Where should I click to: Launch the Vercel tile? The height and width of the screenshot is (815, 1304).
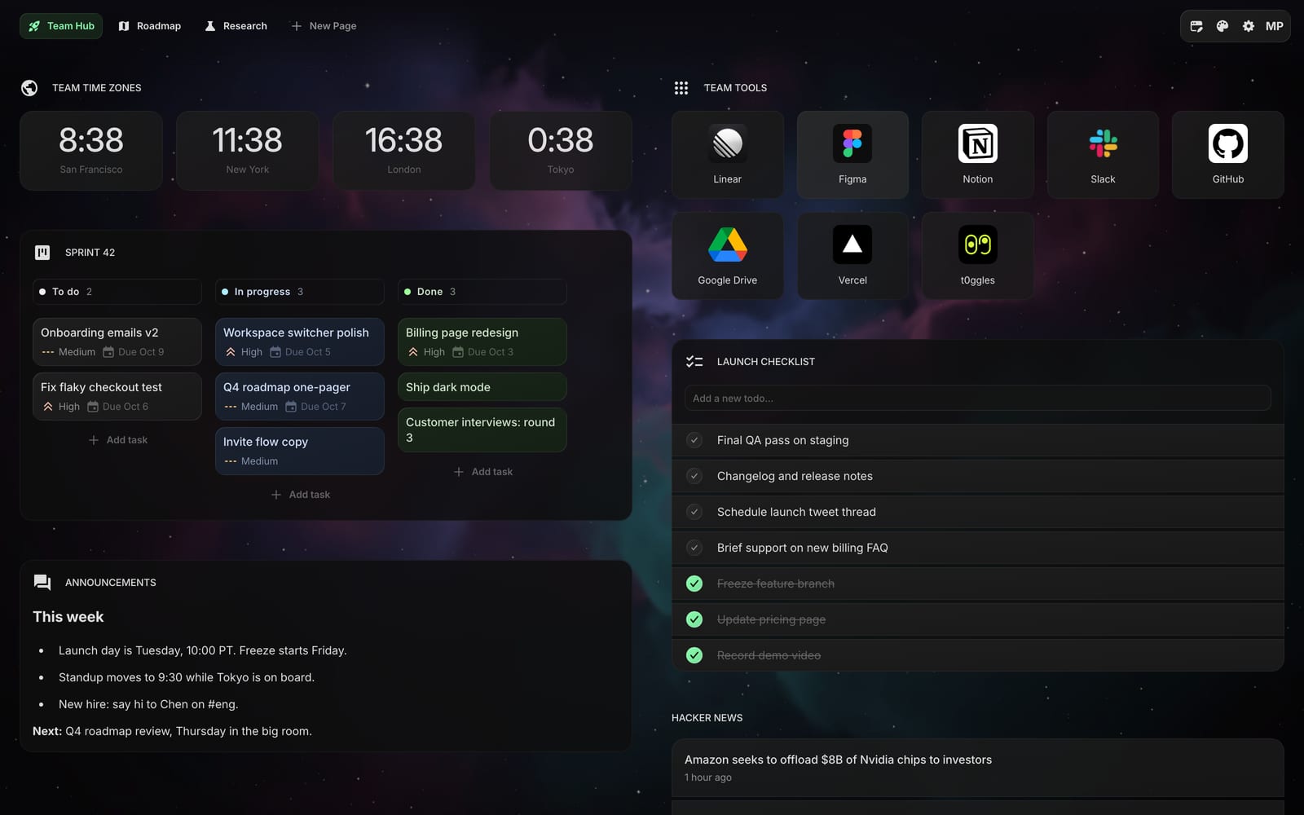coord(852,256)
